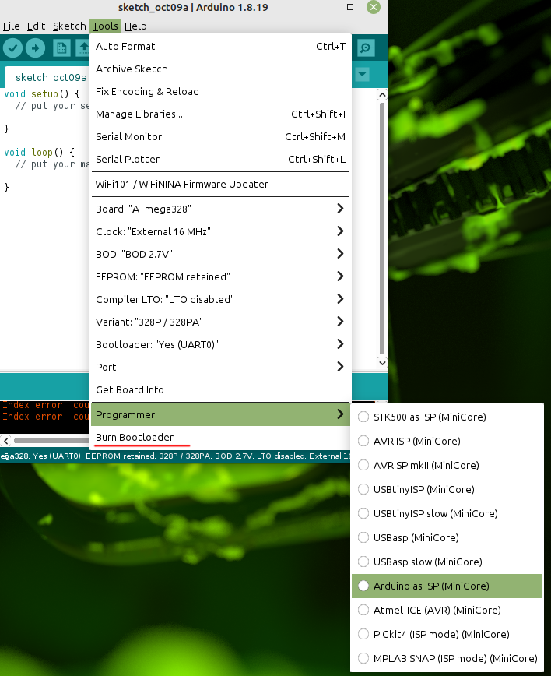The image size is (551, 676).
Task: Click the board info status bar text
Action: point(176,456)
